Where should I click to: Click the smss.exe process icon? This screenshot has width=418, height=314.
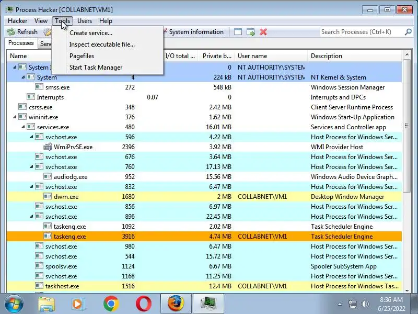39,87
